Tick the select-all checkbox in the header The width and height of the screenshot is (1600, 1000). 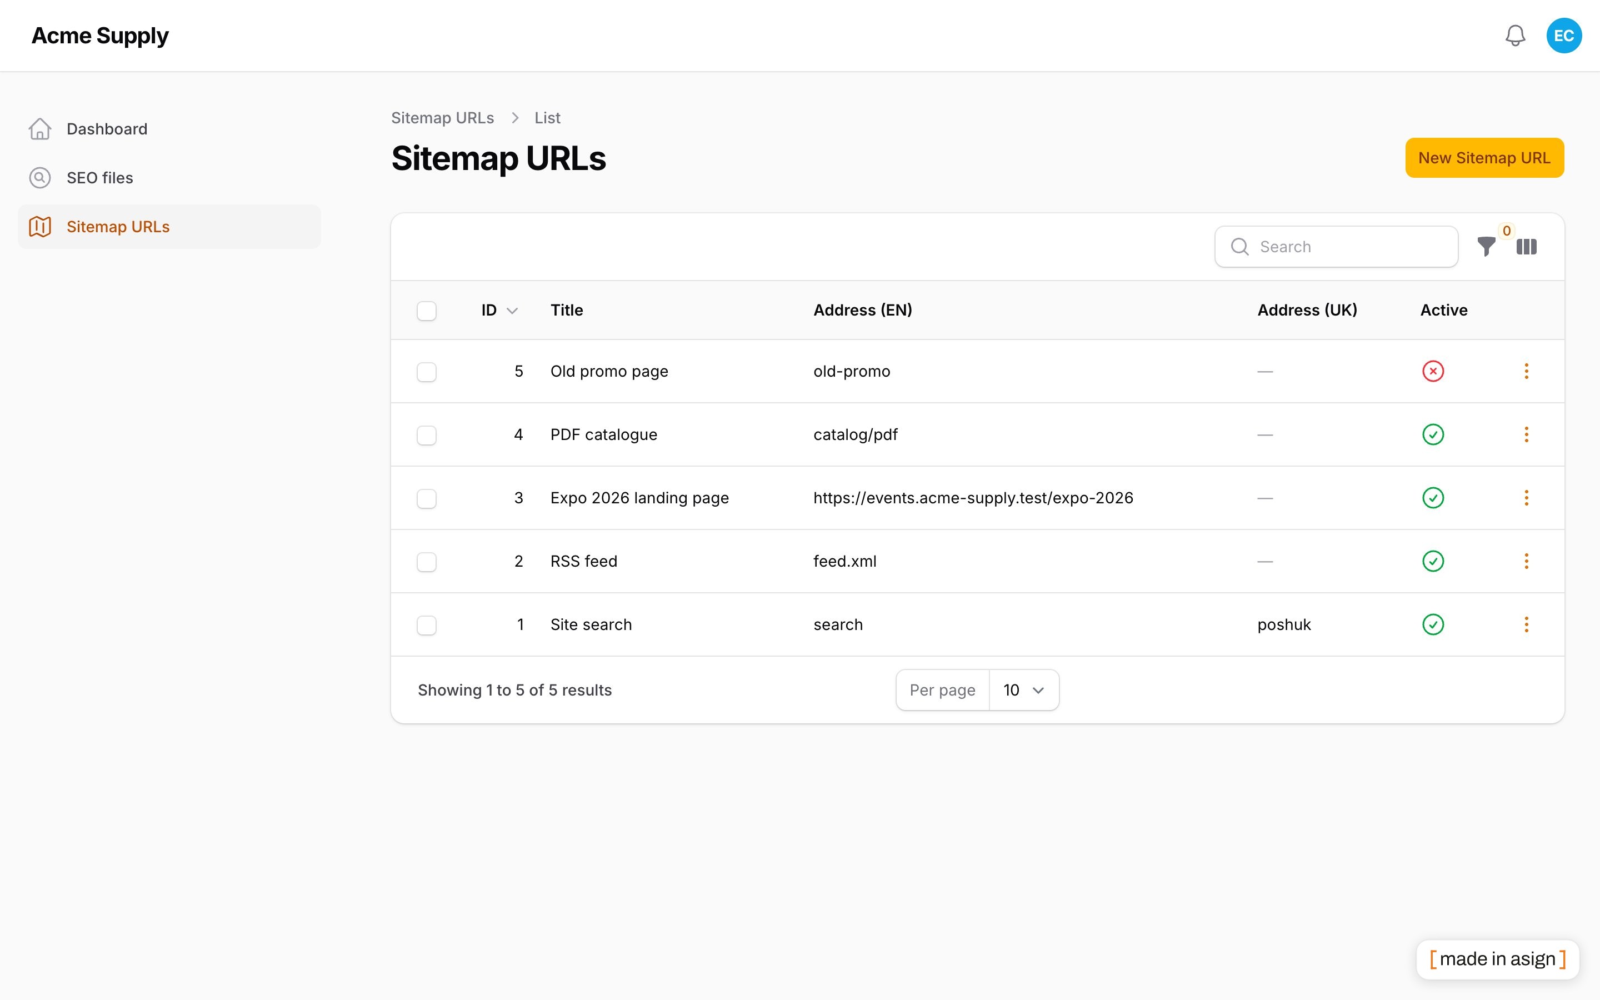coord(427,311)
